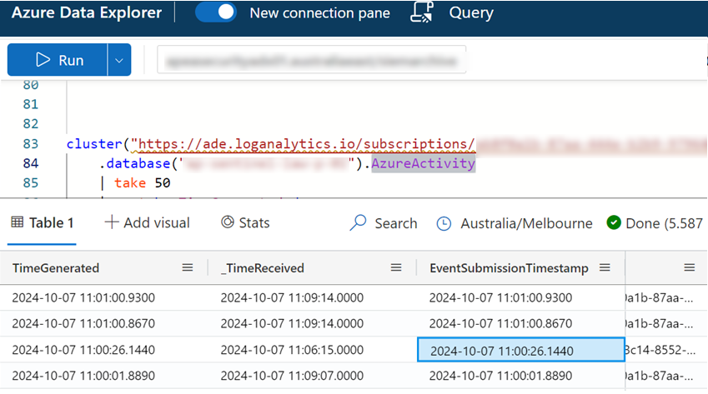Viewport: 708px width, 394px height.
Task: Toggle the New connection pane switch
Action: click(x=216, y=12)
